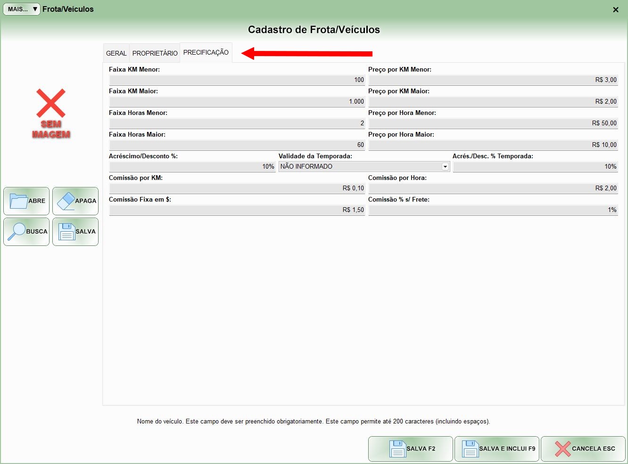Screen dimensions: 628x464
Task: Click the Preço por Hora Menor field
Action: [x=493, y=123]
